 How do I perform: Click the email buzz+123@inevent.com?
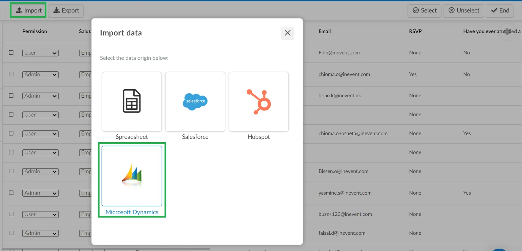click(x=345, y=214)
